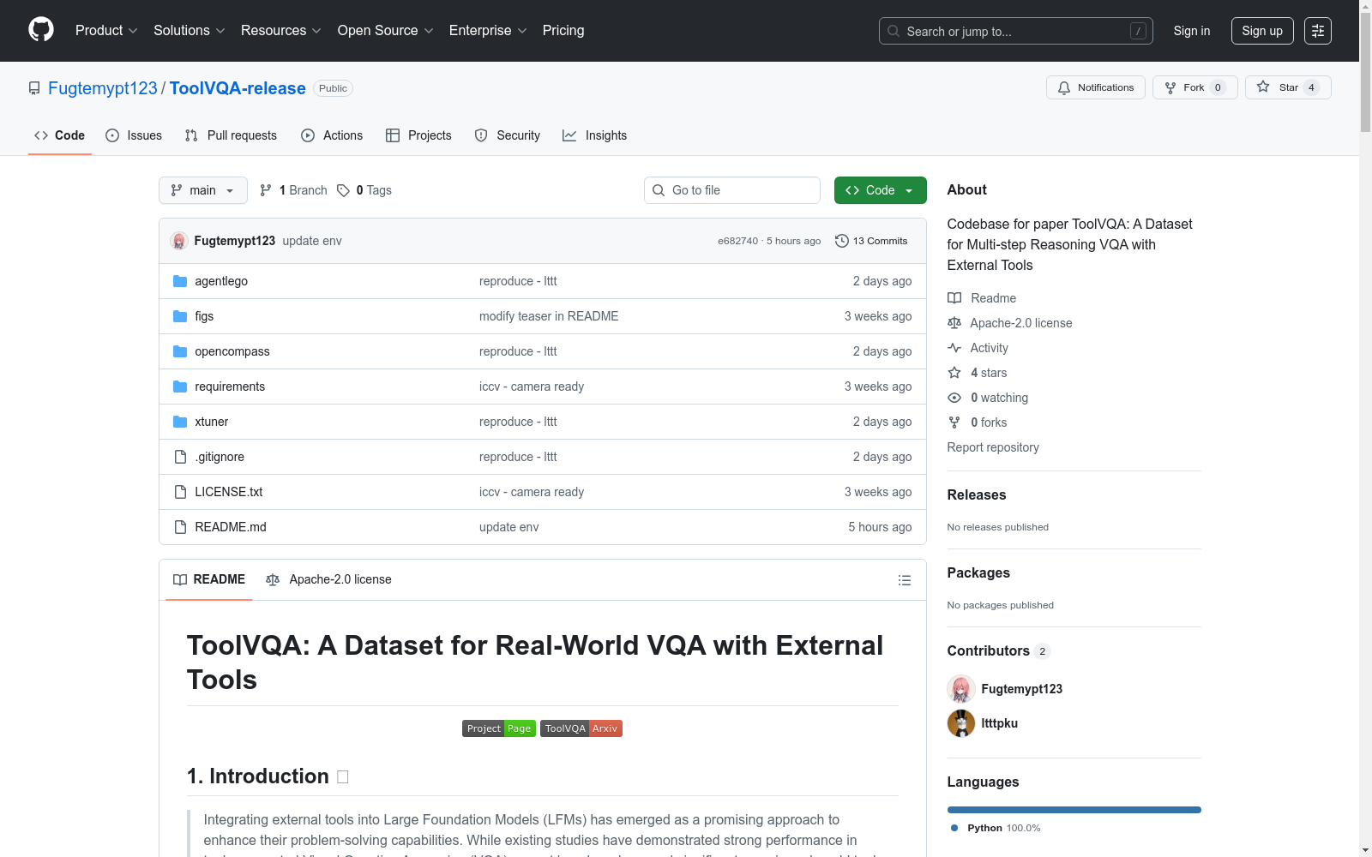View the 4 stars stargazers link
Image resolution: width=1372 pixels, height=857 pixels.
coord(978,373)
